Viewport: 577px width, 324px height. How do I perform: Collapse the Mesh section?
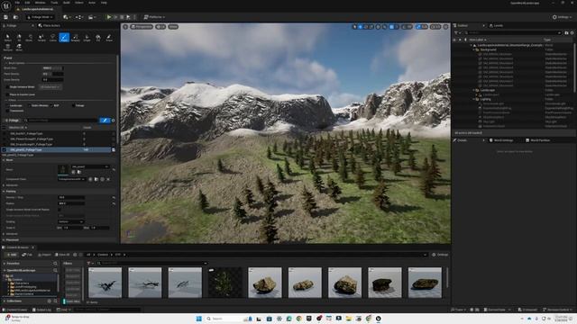click(x=4, y=160)
